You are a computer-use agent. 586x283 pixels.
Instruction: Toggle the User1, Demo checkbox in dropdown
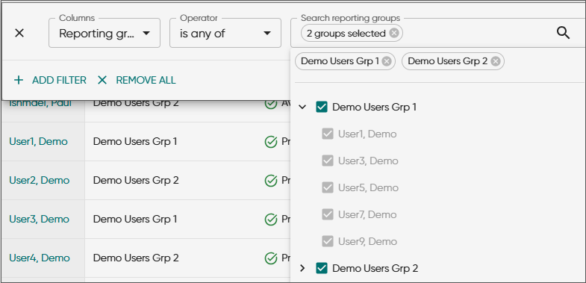pos(328,134)
